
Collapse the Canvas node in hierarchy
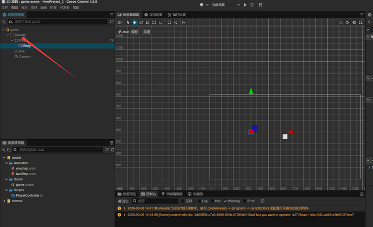point(8,35)
